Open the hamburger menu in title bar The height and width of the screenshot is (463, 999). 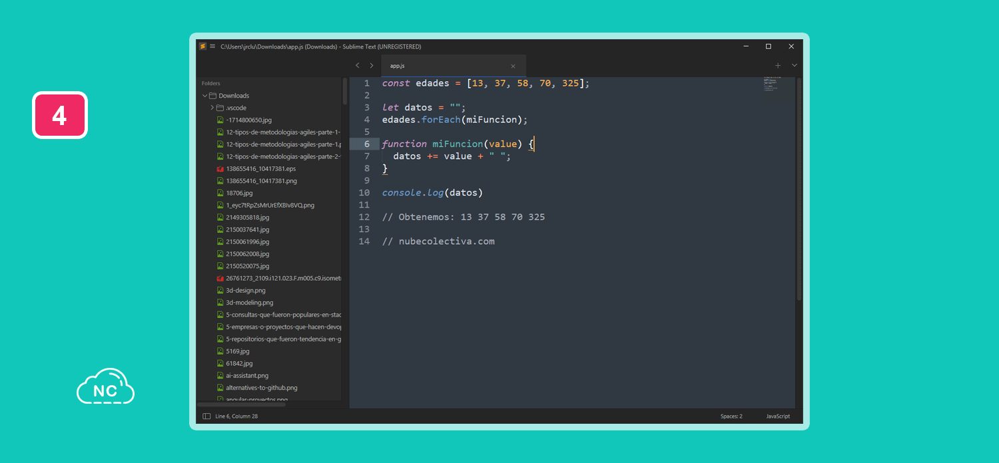click(x=212, y=47)
